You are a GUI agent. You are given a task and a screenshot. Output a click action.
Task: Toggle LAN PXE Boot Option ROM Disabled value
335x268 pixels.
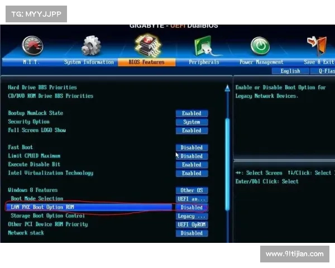[x=192, y=207]
